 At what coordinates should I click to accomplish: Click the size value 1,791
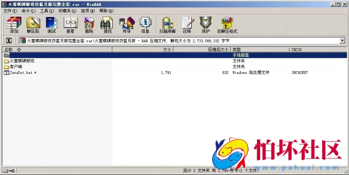(x=166, y=73)
